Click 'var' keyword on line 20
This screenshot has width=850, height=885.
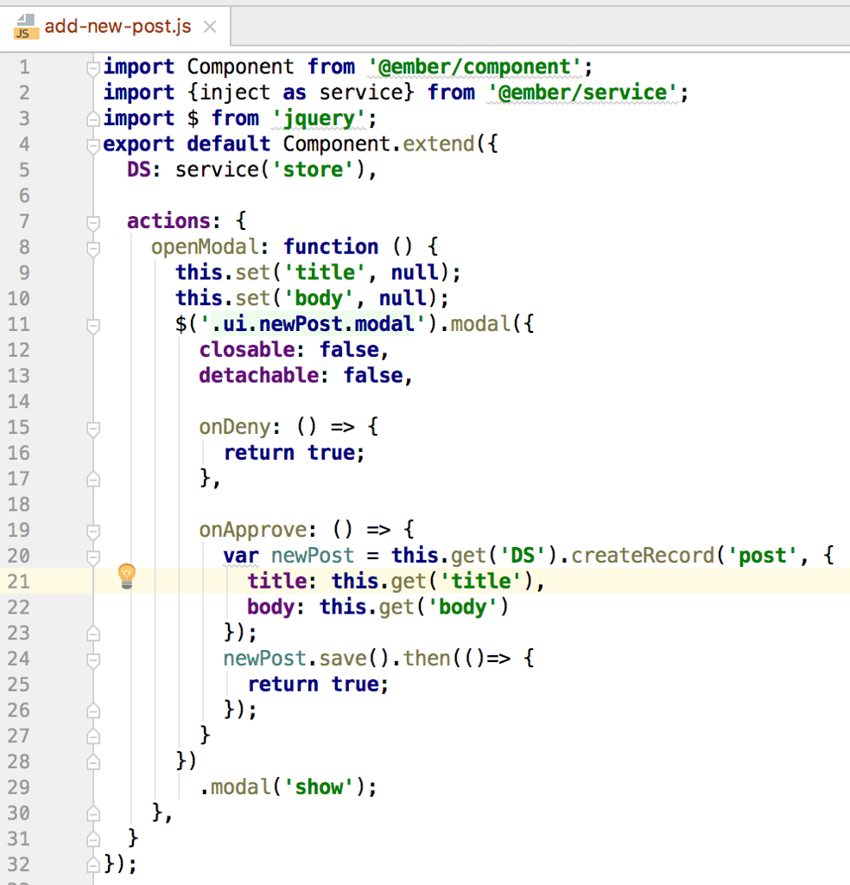[241, 556]
